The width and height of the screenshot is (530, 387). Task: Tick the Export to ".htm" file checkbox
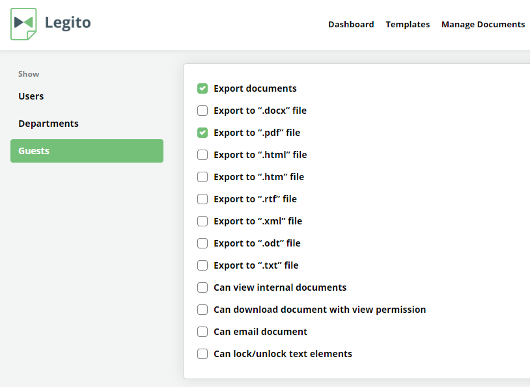(202, 177)
